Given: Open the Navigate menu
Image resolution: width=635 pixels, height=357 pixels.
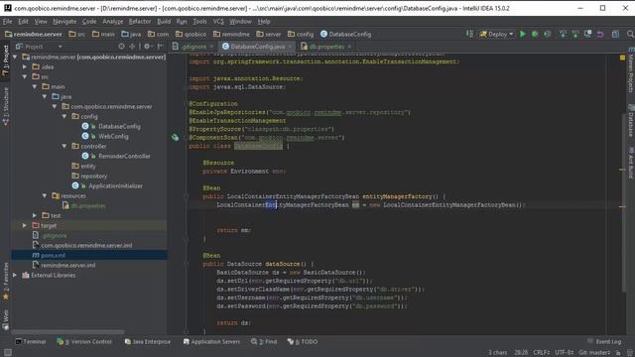Looking at the screenshot, I should (x=64, y=21).
